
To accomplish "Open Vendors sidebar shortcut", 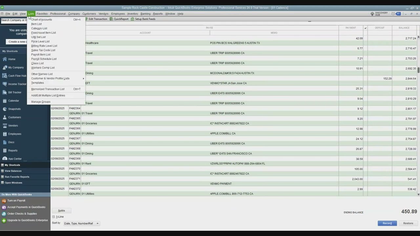I will coord(13,126).
